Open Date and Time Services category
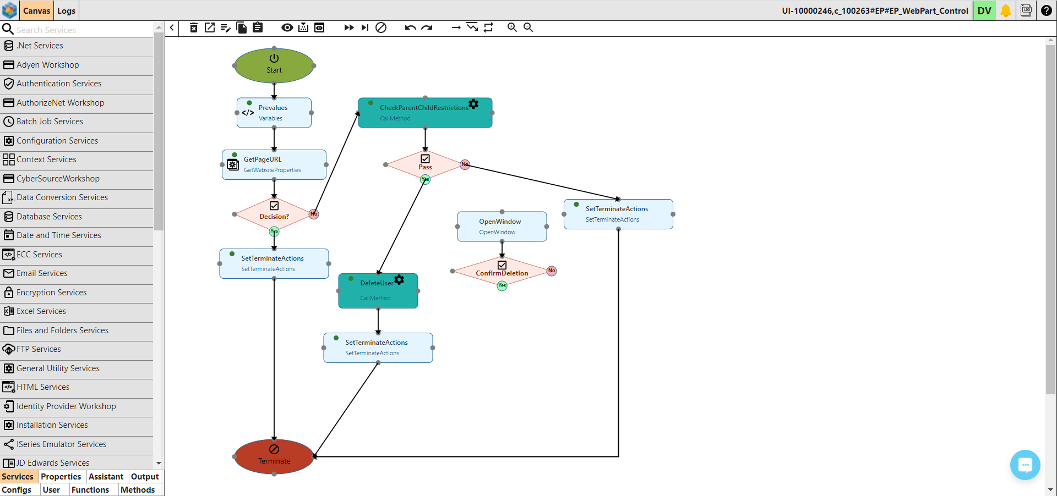1057x496 pixels. click(x=77, y=235)
